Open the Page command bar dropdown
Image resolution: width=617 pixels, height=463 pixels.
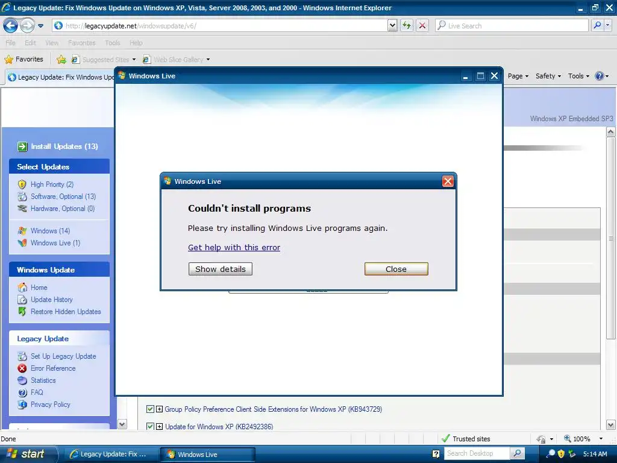pos(518,76)
